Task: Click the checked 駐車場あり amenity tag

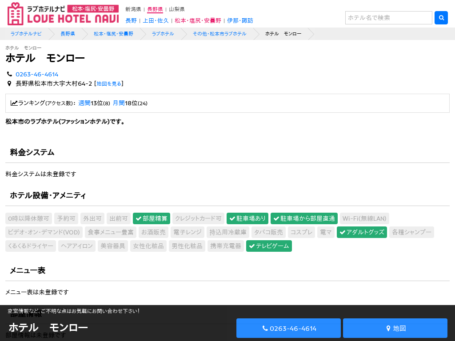Action: pos(247,218)
